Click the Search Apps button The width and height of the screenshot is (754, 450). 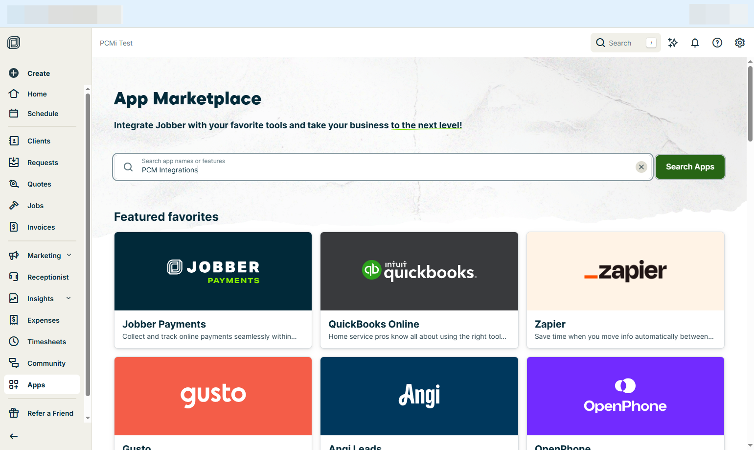(x=690, y=167)
